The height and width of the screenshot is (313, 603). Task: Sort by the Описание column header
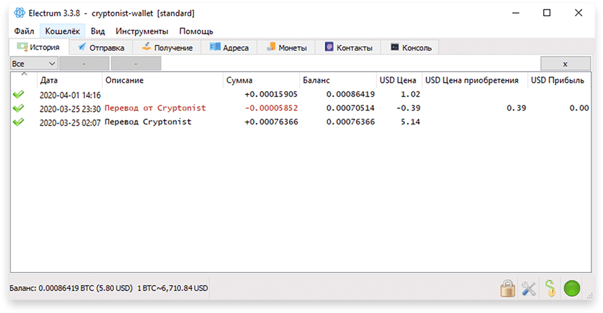coord(163,81)
